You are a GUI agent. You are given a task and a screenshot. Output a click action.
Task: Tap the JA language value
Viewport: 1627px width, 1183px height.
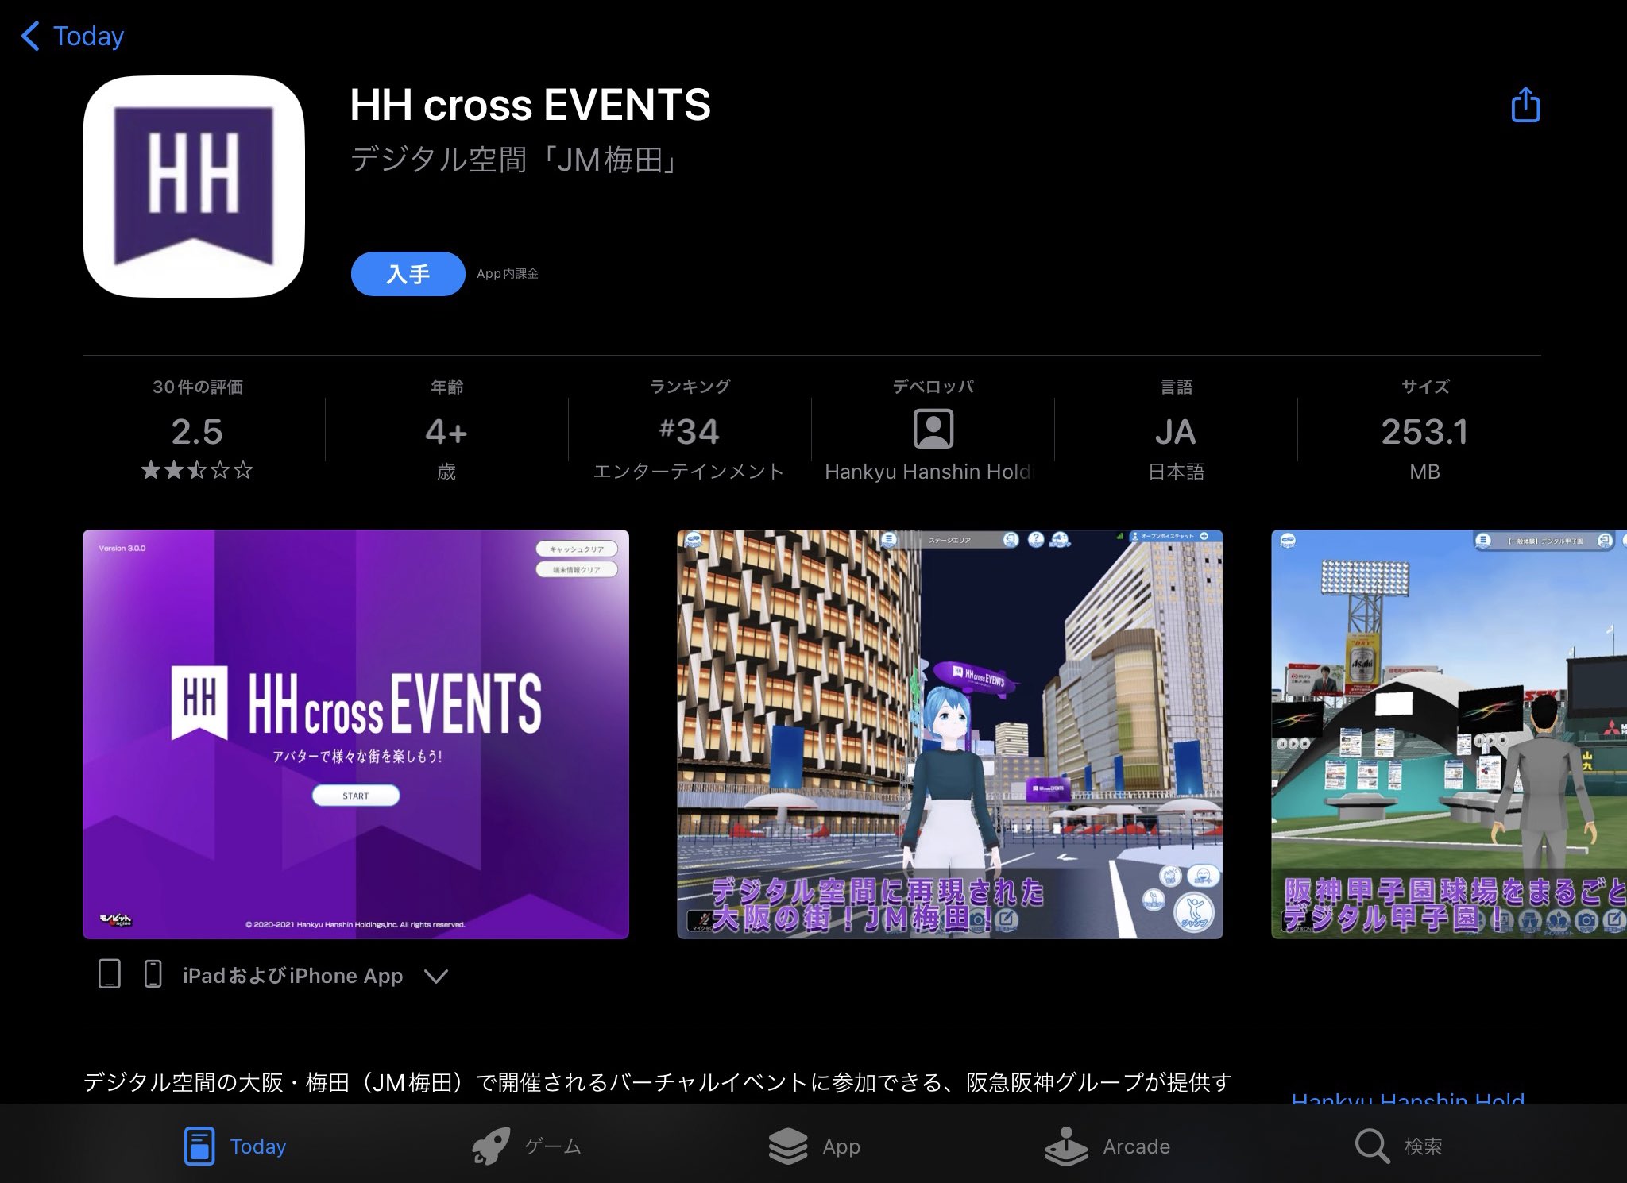point(1176,433)
